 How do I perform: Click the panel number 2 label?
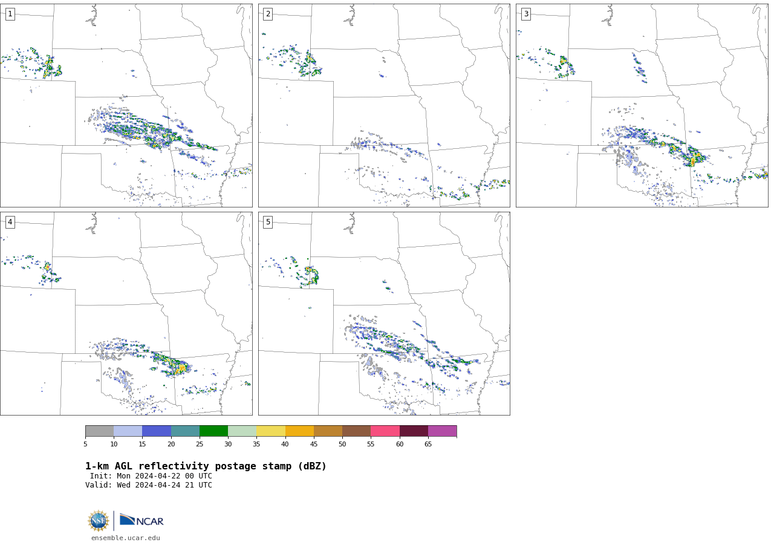[x=268, y=14]
